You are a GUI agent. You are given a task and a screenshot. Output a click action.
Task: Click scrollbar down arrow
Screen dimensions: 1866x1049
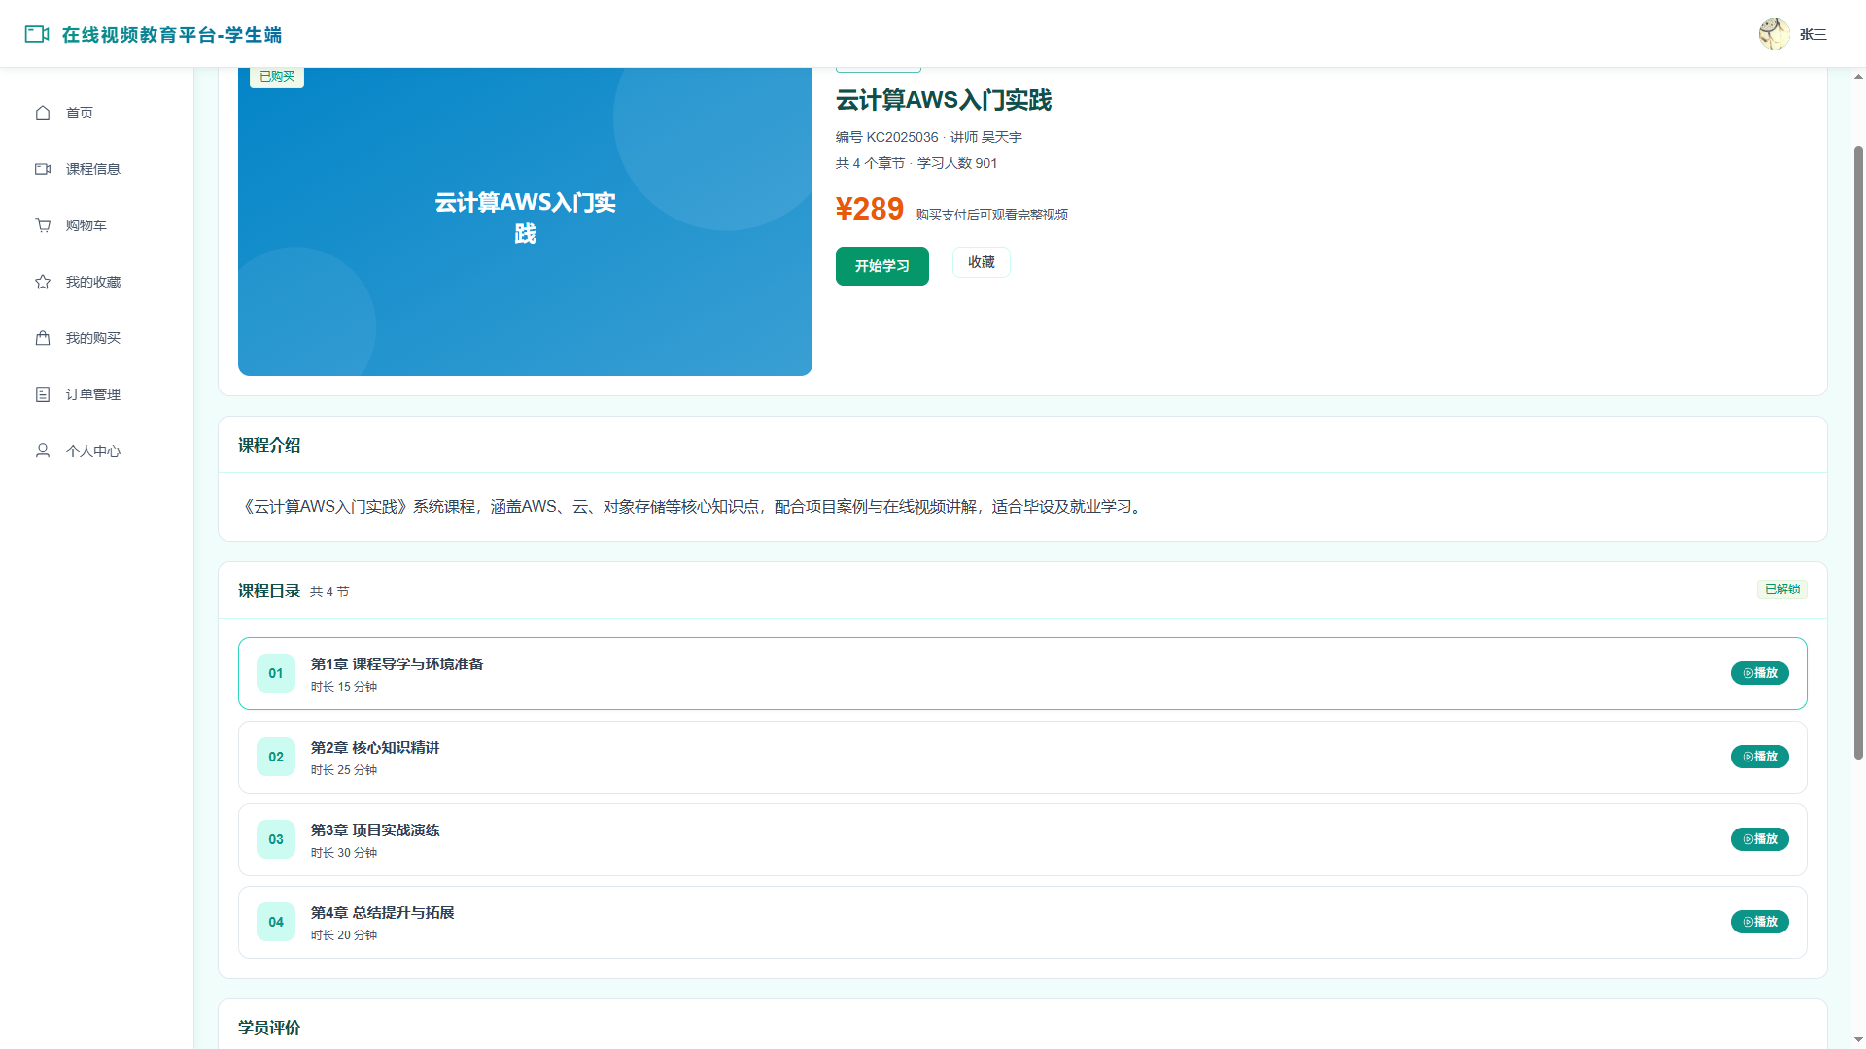pyautogui.click(x=1858, y=1040)
